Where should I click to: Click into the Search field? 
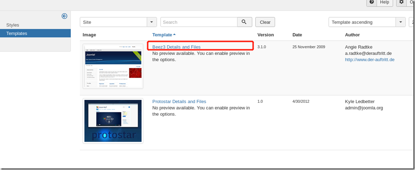(199, 22)
